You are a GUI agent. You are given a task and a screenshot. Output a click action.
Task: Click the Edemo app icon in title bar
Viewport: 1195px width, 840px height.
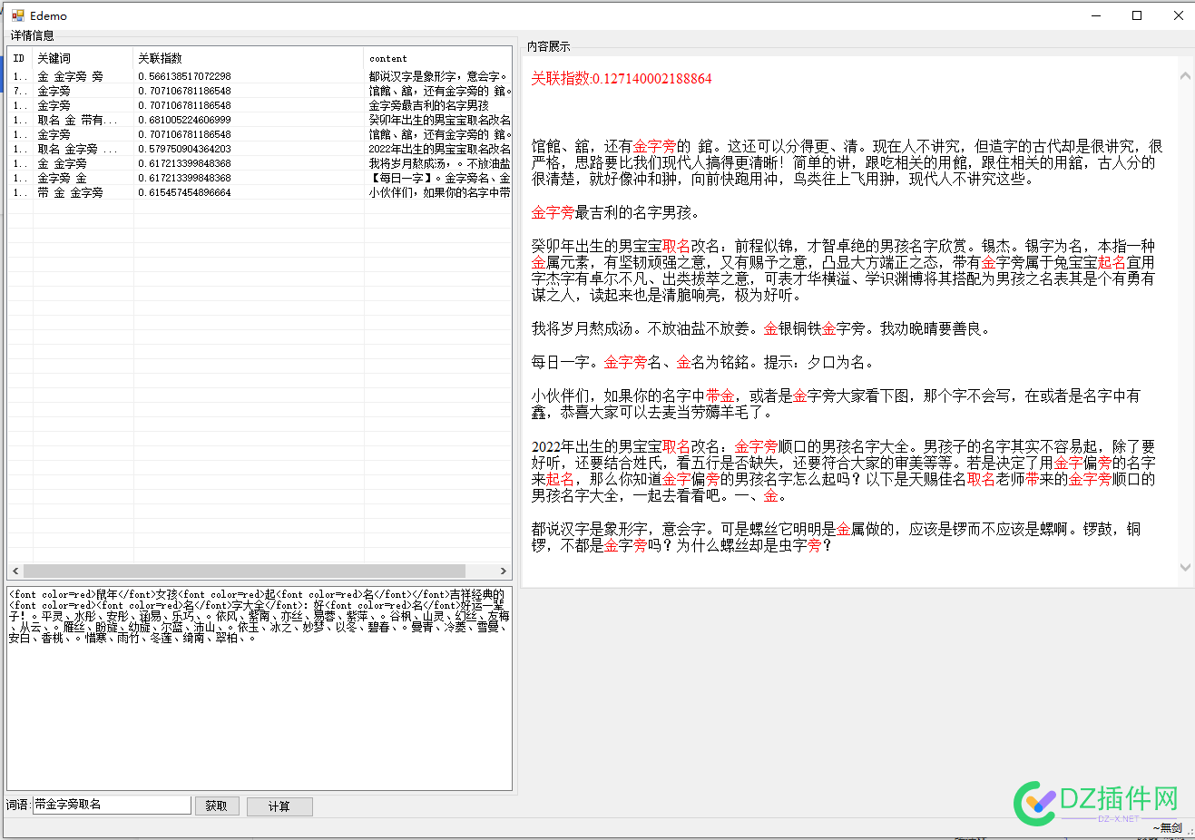[17, 15]
